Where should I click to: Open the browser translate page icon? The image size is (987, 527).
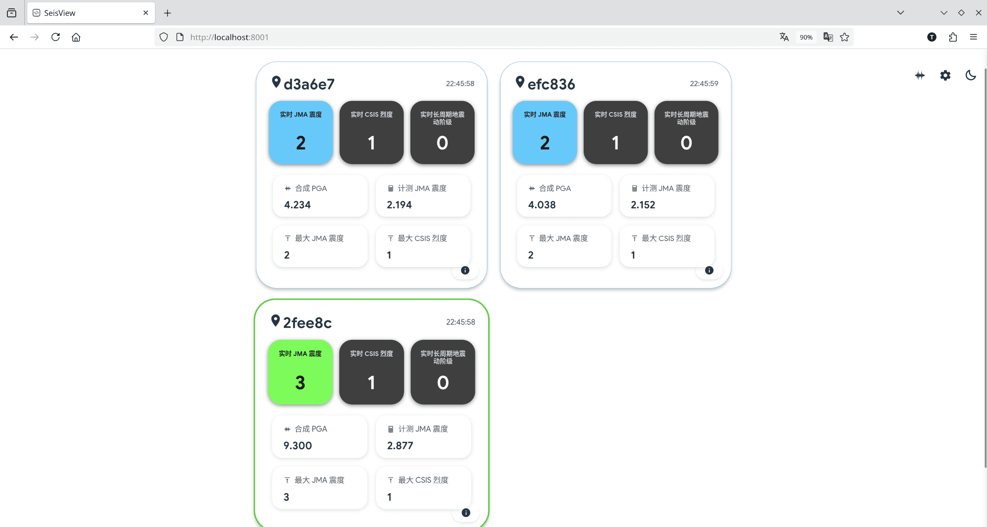point(784,37)
